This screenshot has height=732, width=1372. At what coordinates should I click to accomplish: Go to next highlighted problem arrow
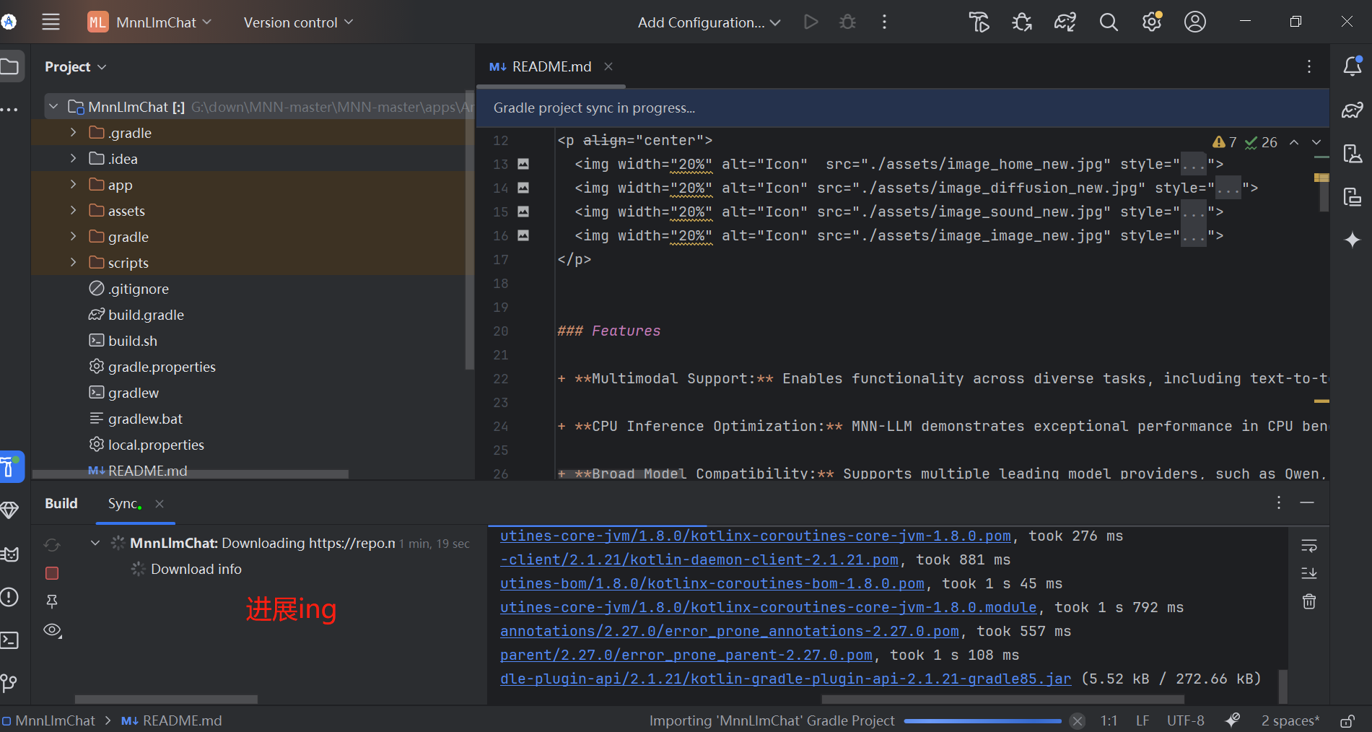tap(1316, 142)
